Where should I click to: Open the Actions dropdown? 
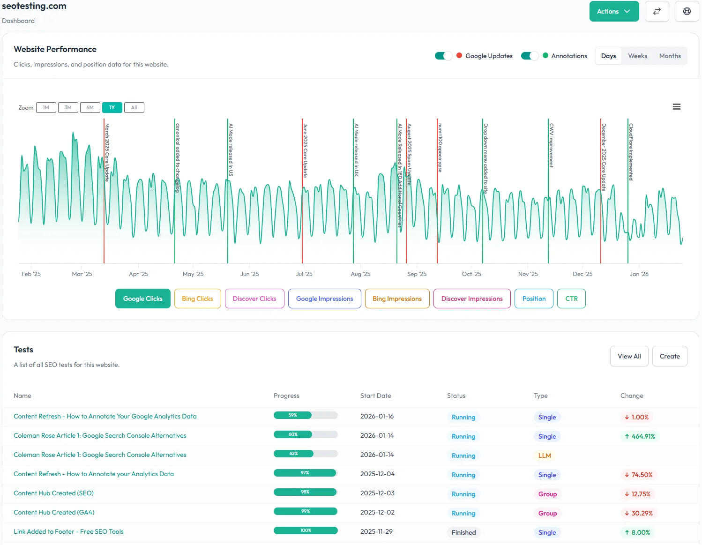(614, 11)
